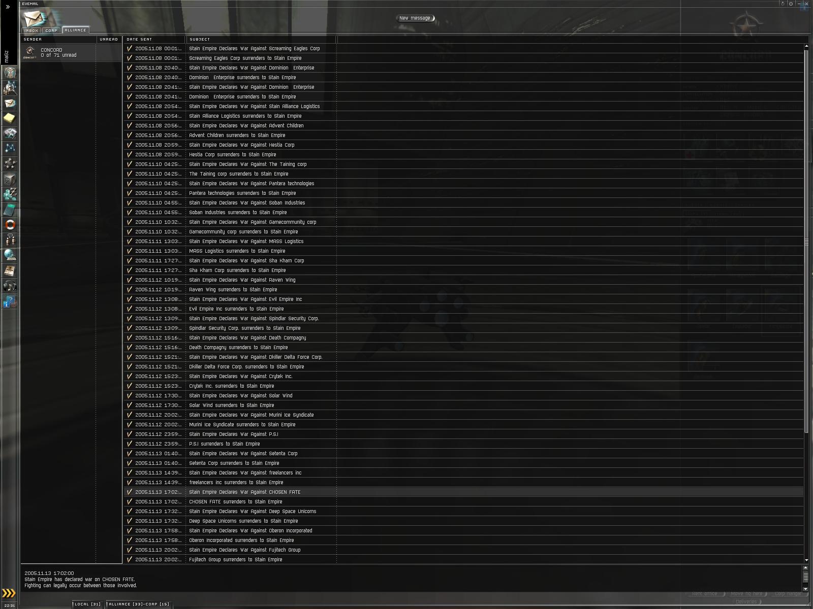Open 'Screaming Eagles Corp surrenders' message
The height and width of the screenshot is (609, 813).
pyautogui.click(x=464, y=58)
